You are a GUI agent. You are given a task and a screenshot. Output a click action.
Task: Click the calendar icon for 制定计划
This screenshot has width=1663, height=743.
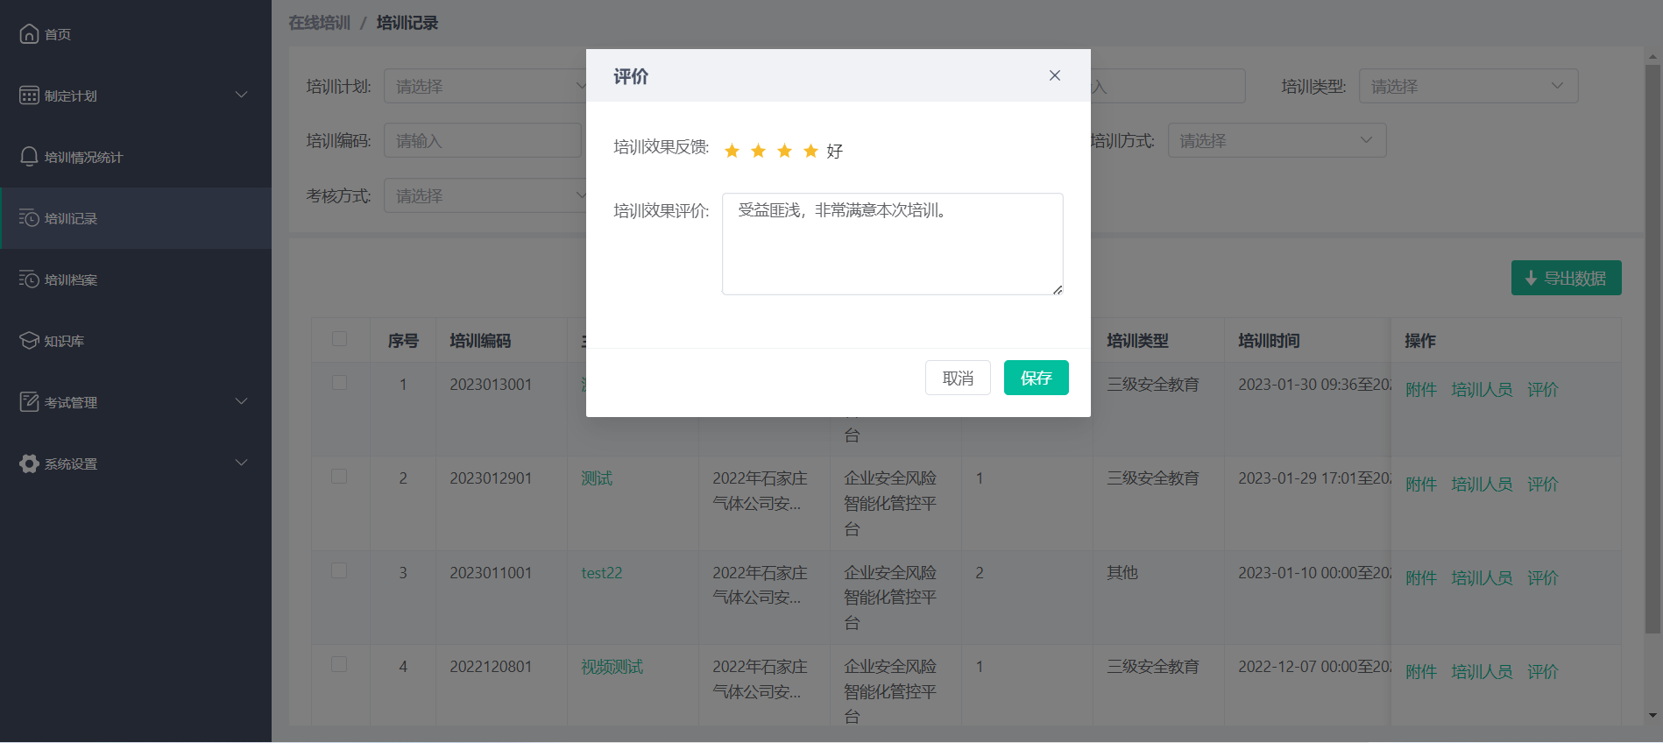(29, 96)
